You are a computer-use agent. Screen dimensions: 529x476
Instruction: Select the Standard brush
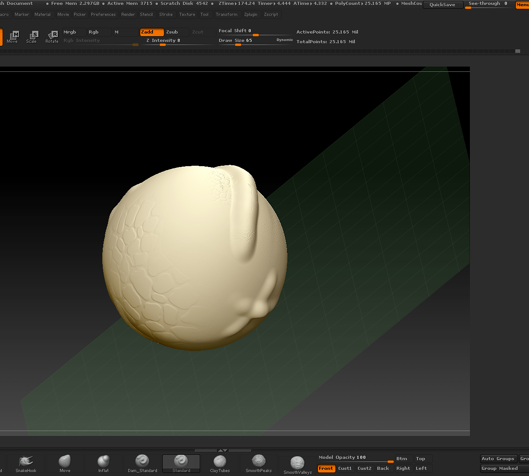[181, 464]
